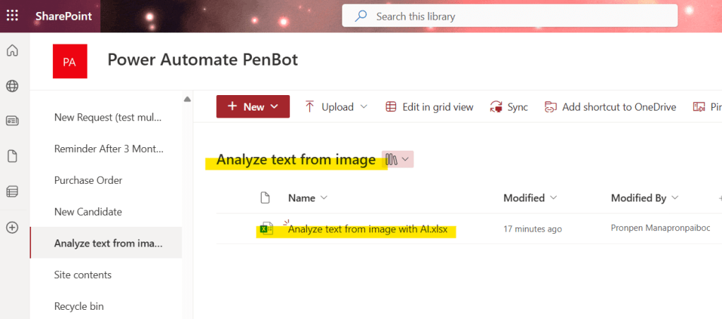The width and height of the screenshot is (722, 319).
Task: Go to Site contents
Action: point(83,275)
